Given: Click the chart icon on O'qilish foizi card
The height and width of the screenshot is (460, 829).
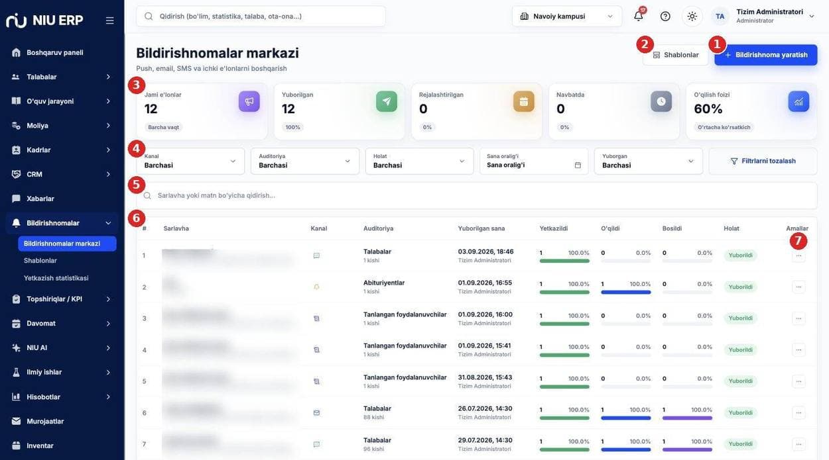Looking at the screenshot, I should tap(798, 101).
